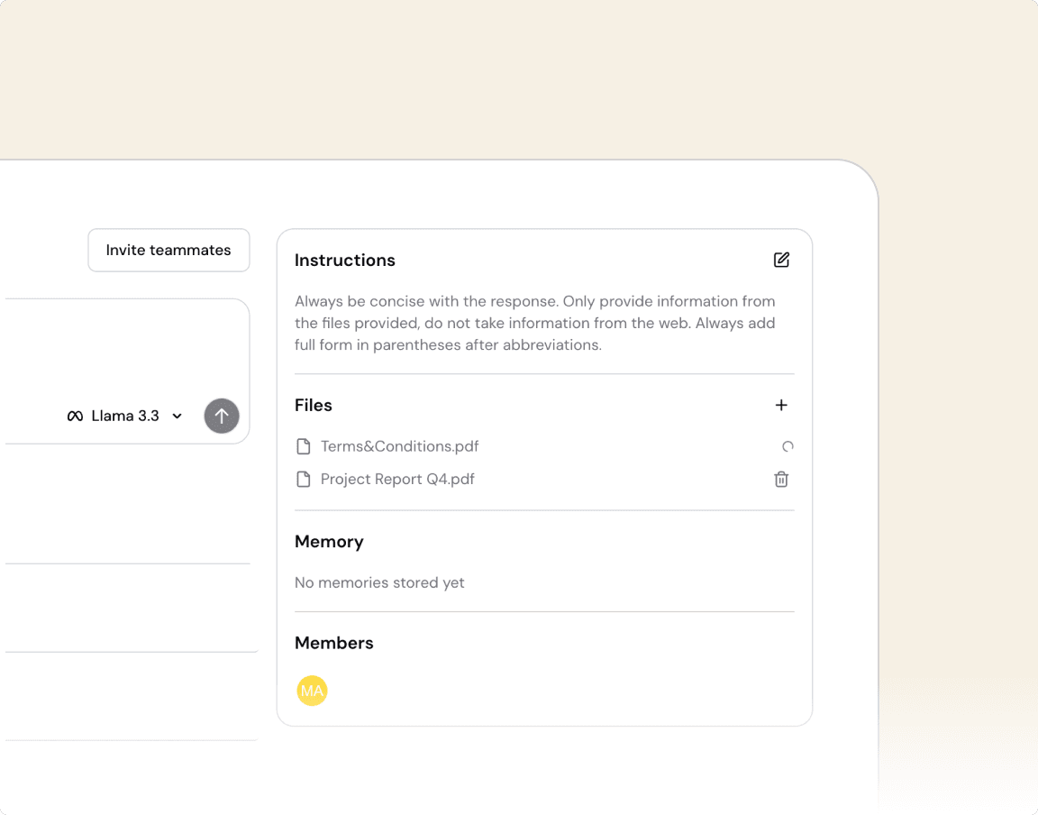Invite teammates to the project
This screenshot has height=815, width=1038.
[168, 250]
